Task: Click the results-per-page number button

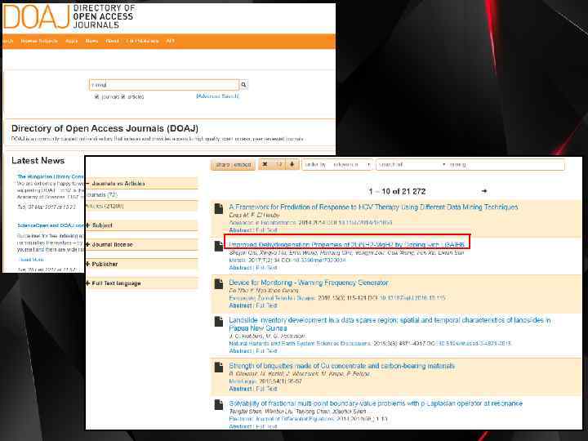Action: tap(278, 164)
